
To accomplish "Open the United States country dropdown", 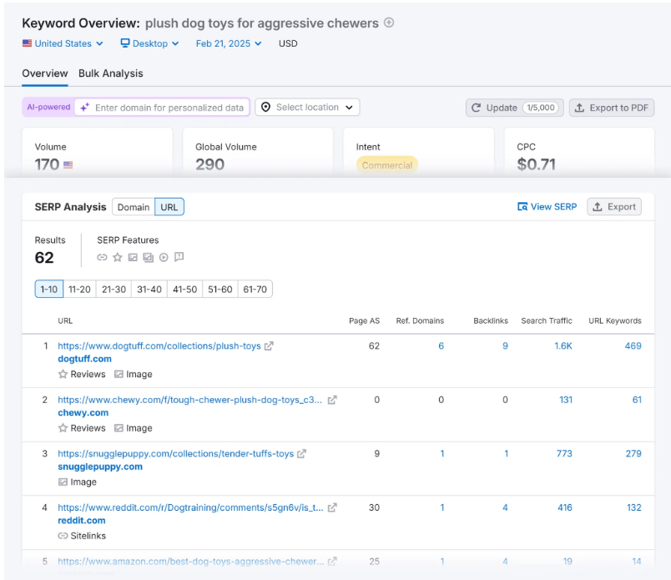I will tap(63, 43).
